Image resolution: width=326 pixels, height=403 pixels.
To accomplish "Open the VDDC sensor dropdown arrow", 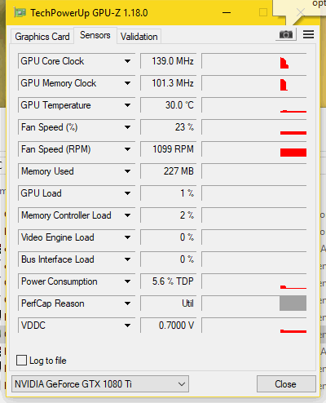I will tap(127, 325).
